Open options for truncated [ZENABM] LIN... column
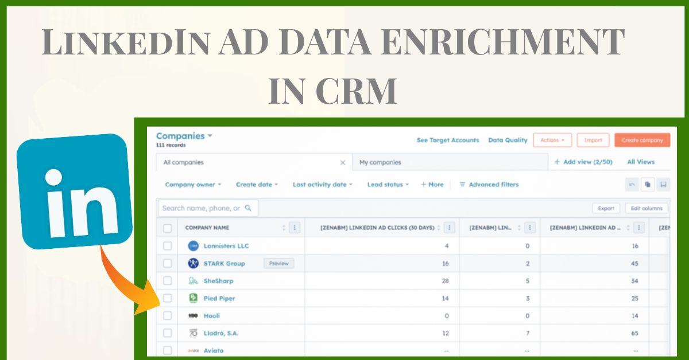 coord(531,228)
